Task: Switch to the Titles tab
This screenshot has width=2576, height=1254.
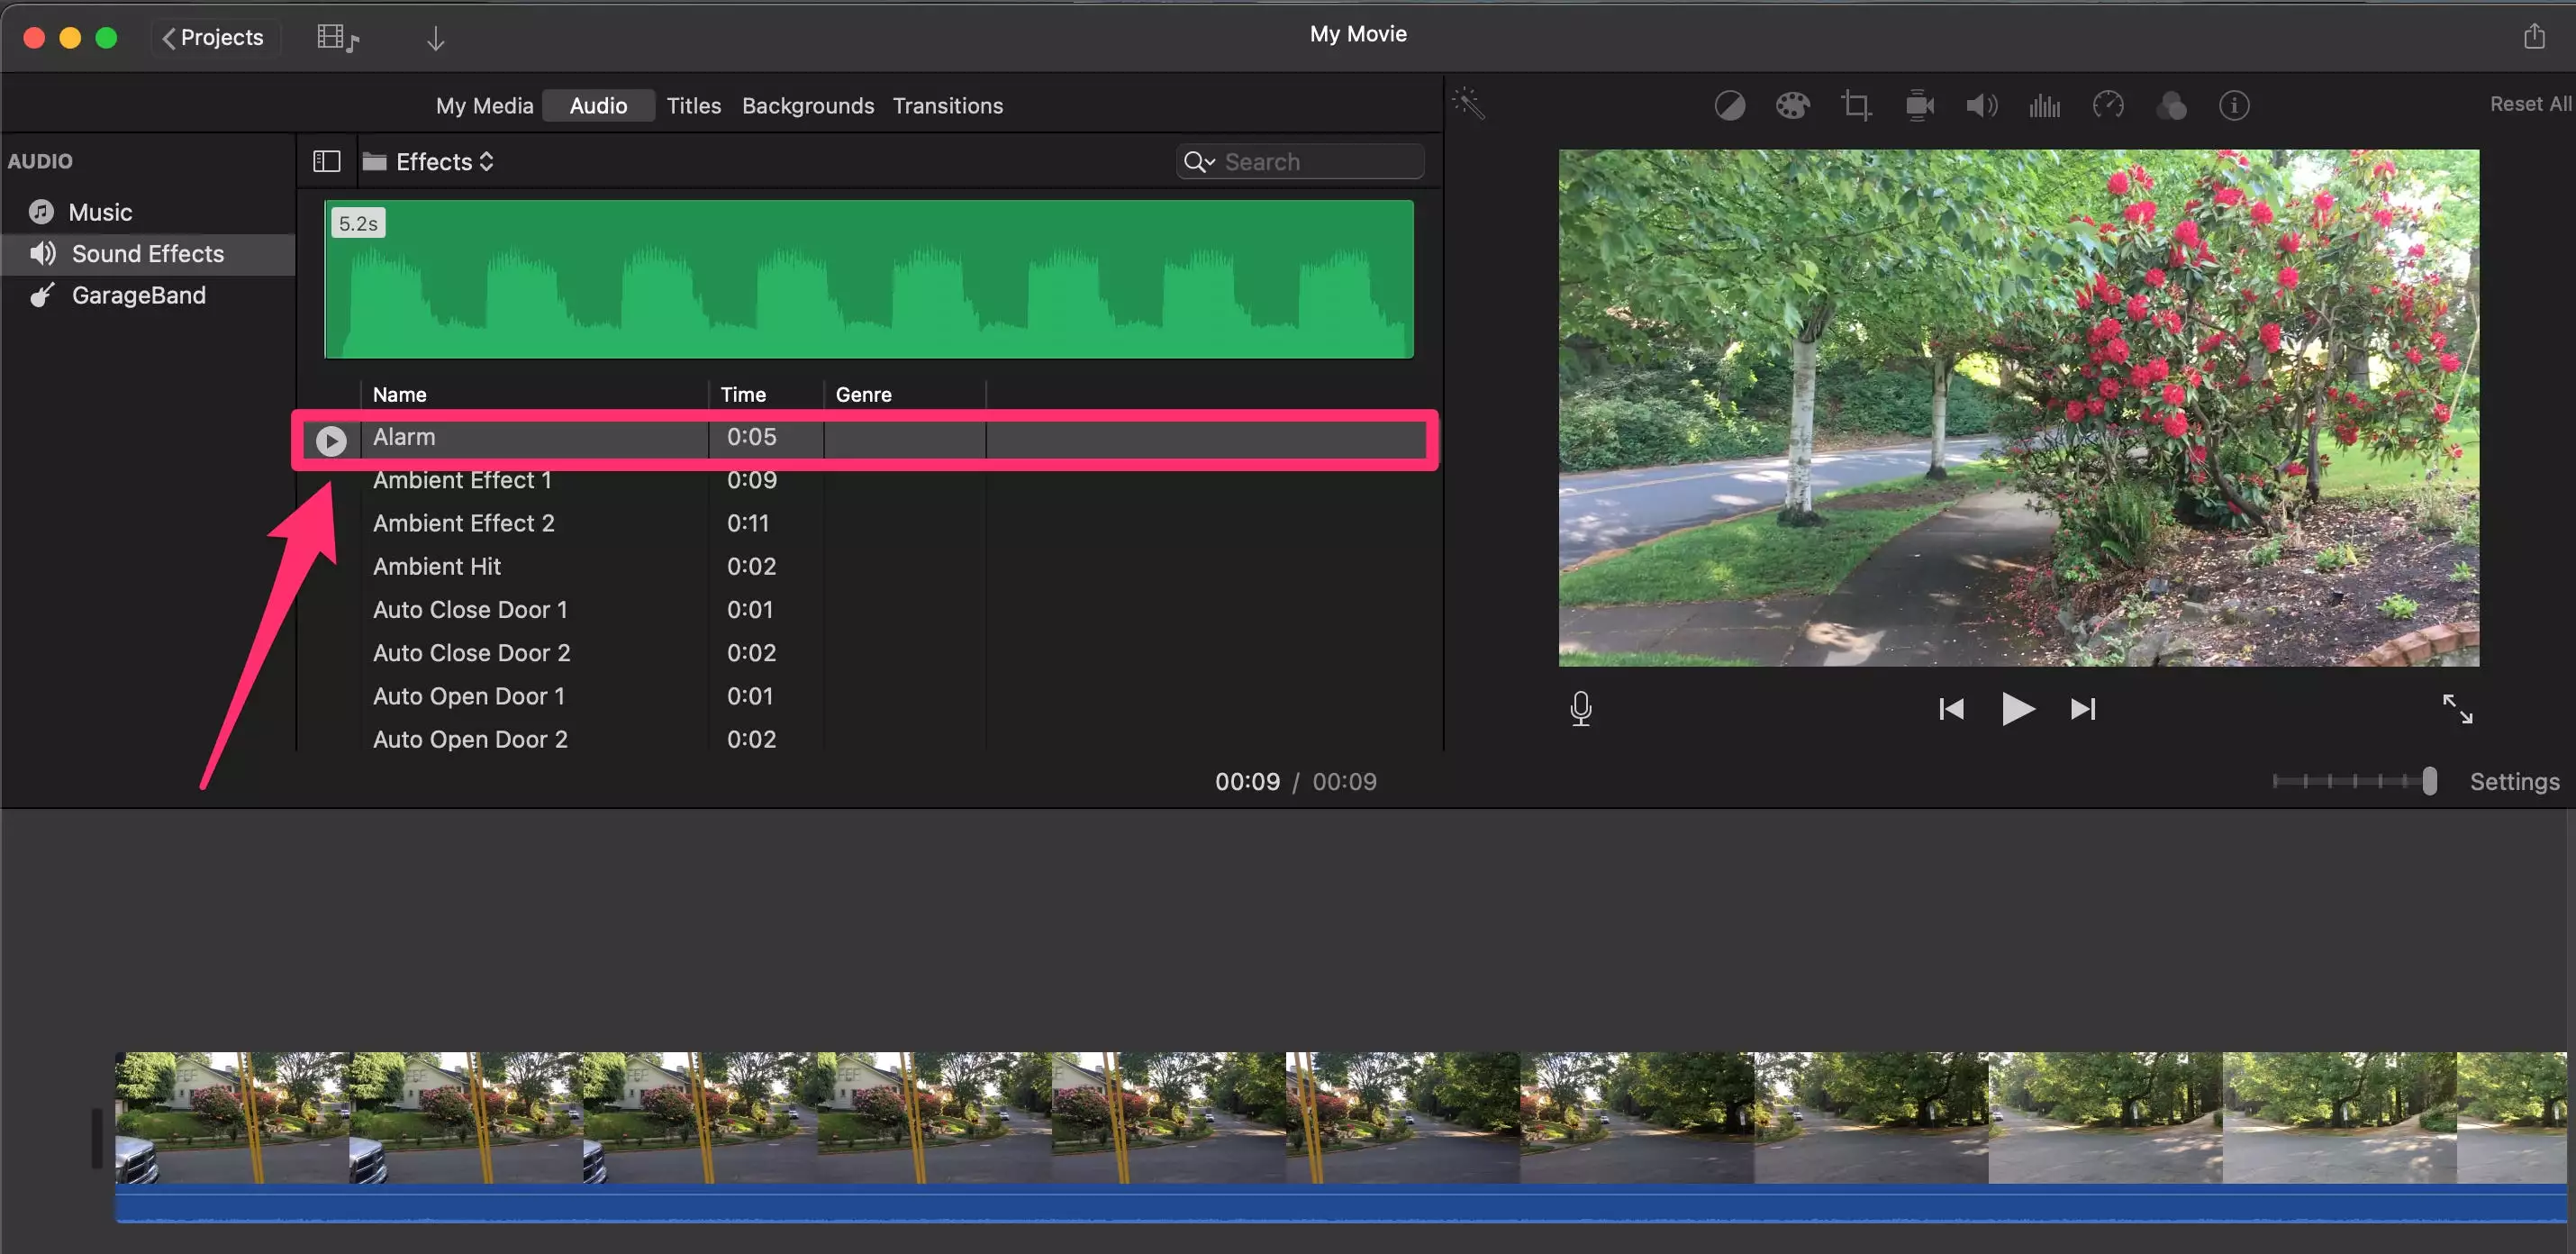Action: coord(693,105)
